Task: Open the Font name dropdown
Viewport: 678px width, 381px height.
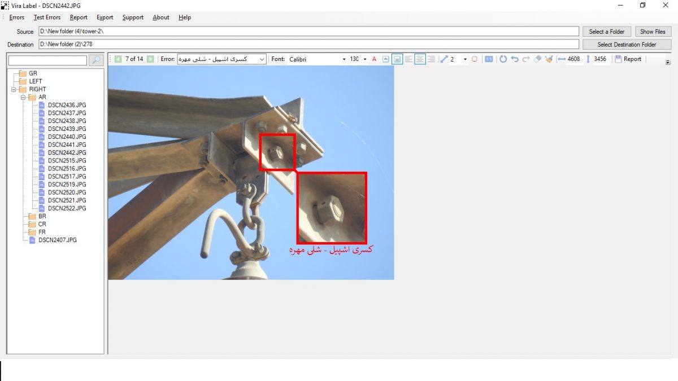Action: [344, 59]
